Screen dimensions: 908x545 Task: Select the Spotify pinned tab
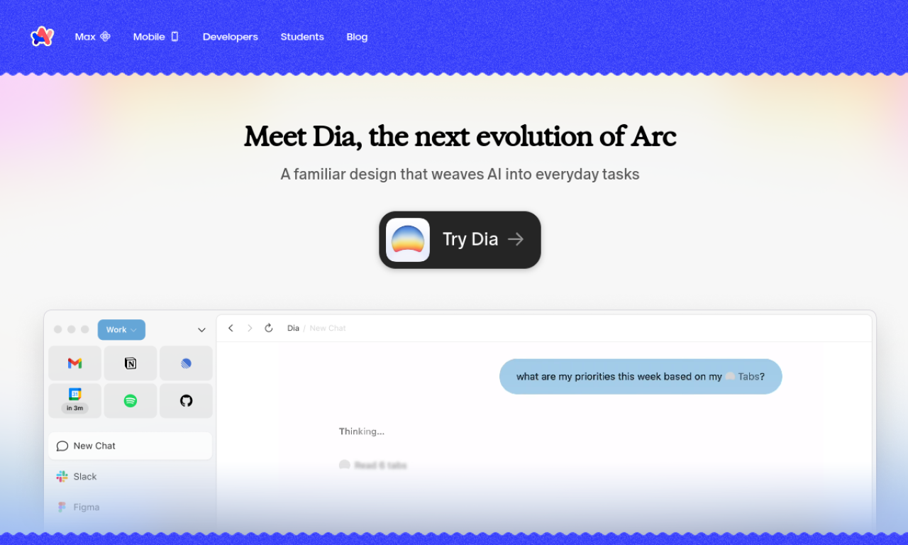pos(131,400)
